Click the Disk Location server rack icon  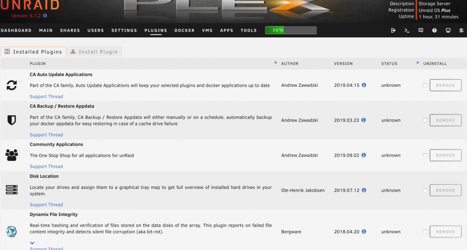[12, 190]
